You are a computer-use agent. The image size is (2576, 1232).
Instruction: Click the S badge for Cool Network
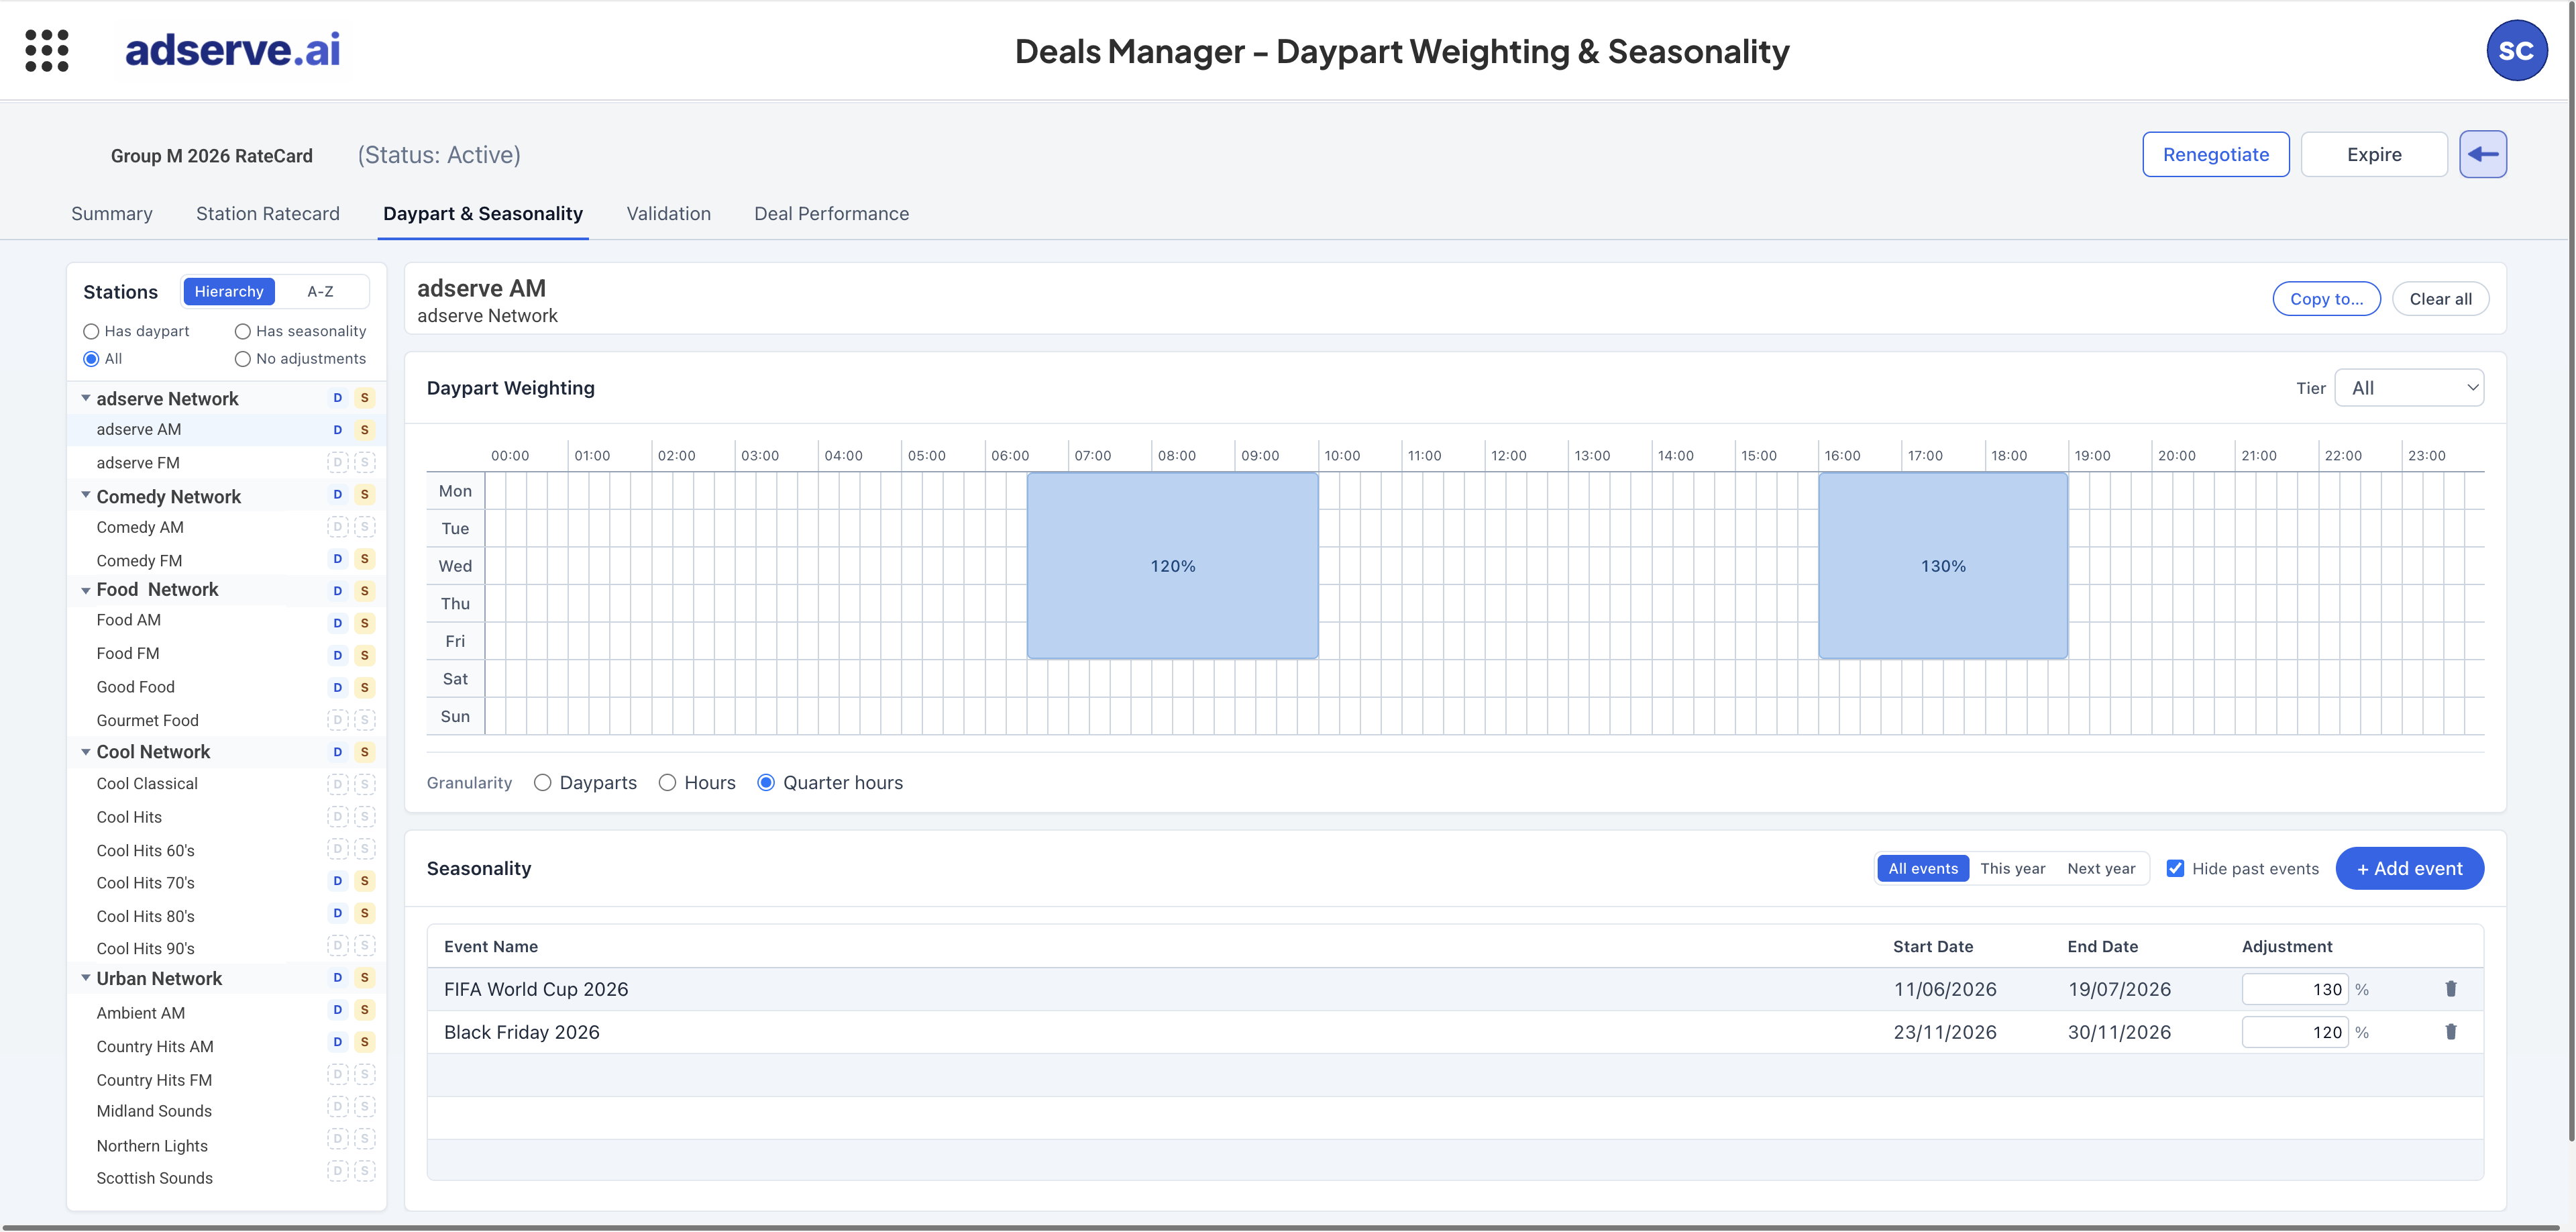pyautogui.click(x=365, y=752)
